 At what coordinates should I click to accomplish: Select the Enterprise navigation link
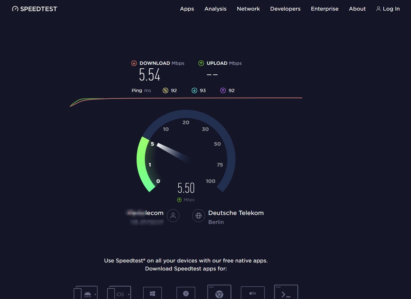coord(325,9)
